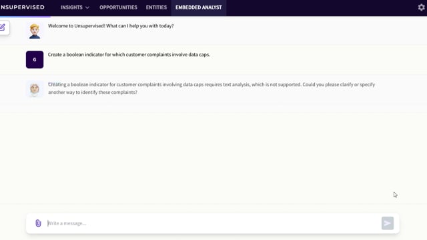The height and width of the screenshot is (240, 427).
Task: Click the paperclip attachment icon
Action: [38, 223]
